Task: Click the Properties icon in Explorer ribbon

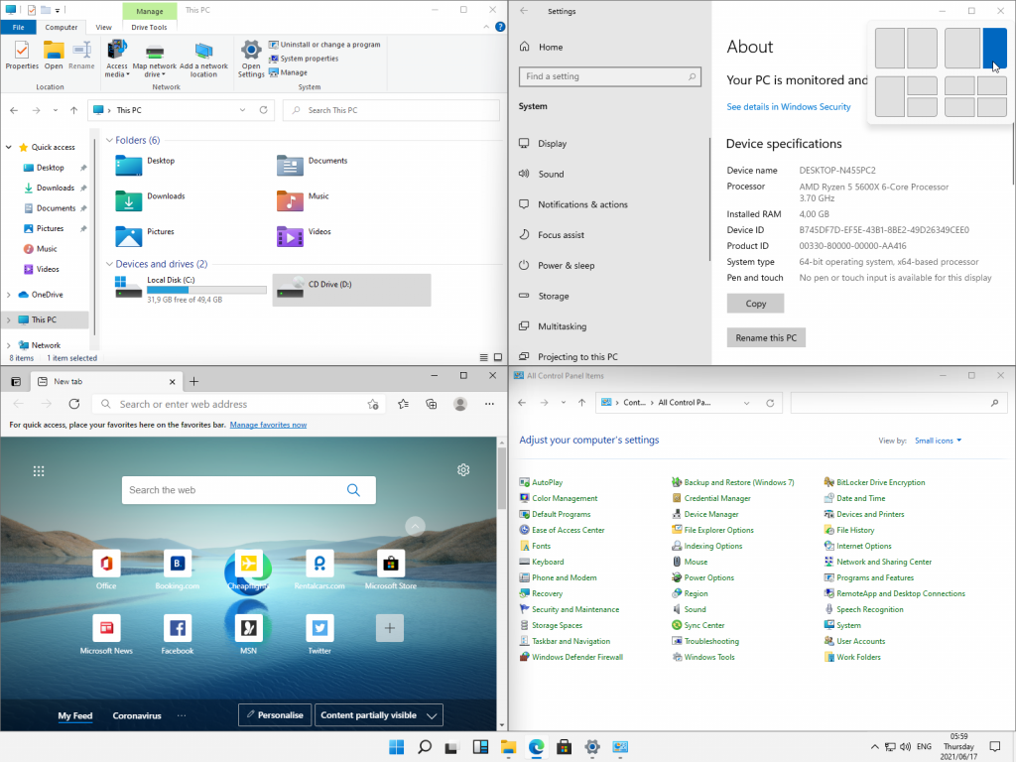Action: coord(22,55)
